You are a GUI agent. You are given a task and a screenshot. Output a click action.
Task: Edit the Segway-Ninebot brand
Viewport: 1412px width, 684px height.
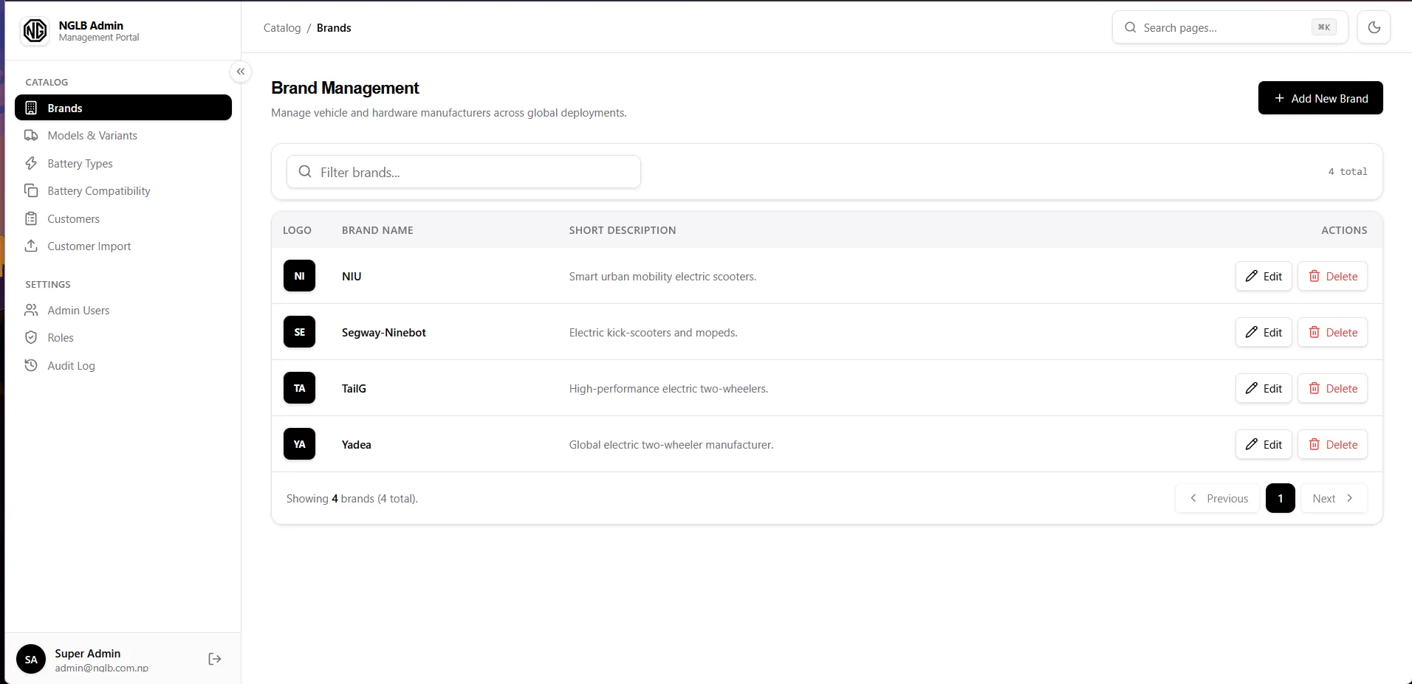point(1264,333)
